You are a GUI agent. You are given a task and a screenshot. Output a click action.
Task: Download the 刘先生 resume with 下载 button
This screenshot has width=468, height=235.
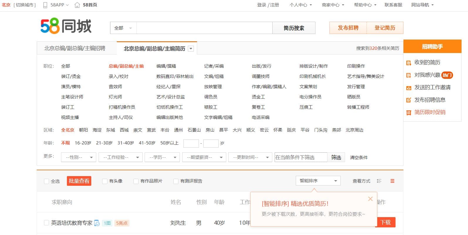pyautogui.click(x=386, y=222)
